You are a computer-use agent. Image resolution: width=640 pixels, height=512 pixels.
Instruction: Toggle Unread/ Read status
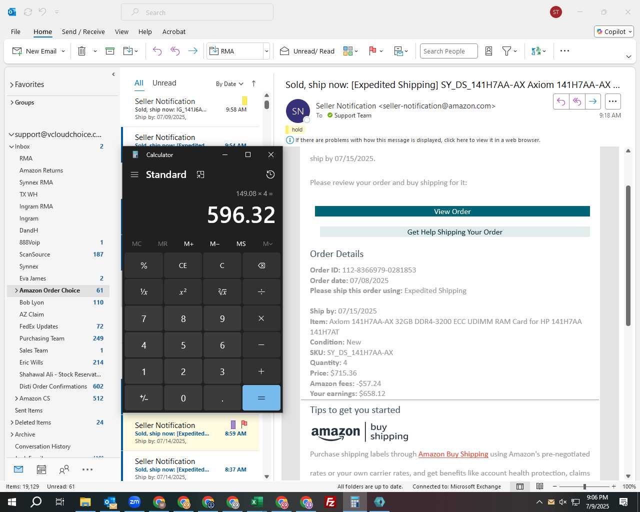tap(307, 51)
